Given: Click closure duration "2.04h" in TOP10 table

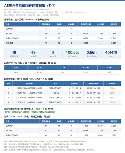Looking at the screenshot, I should click(x=112, y=98).
